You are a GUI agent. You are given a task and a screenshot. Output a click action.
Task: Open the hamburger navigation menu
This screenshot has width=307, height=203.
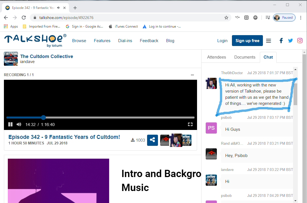pos(268,41)
